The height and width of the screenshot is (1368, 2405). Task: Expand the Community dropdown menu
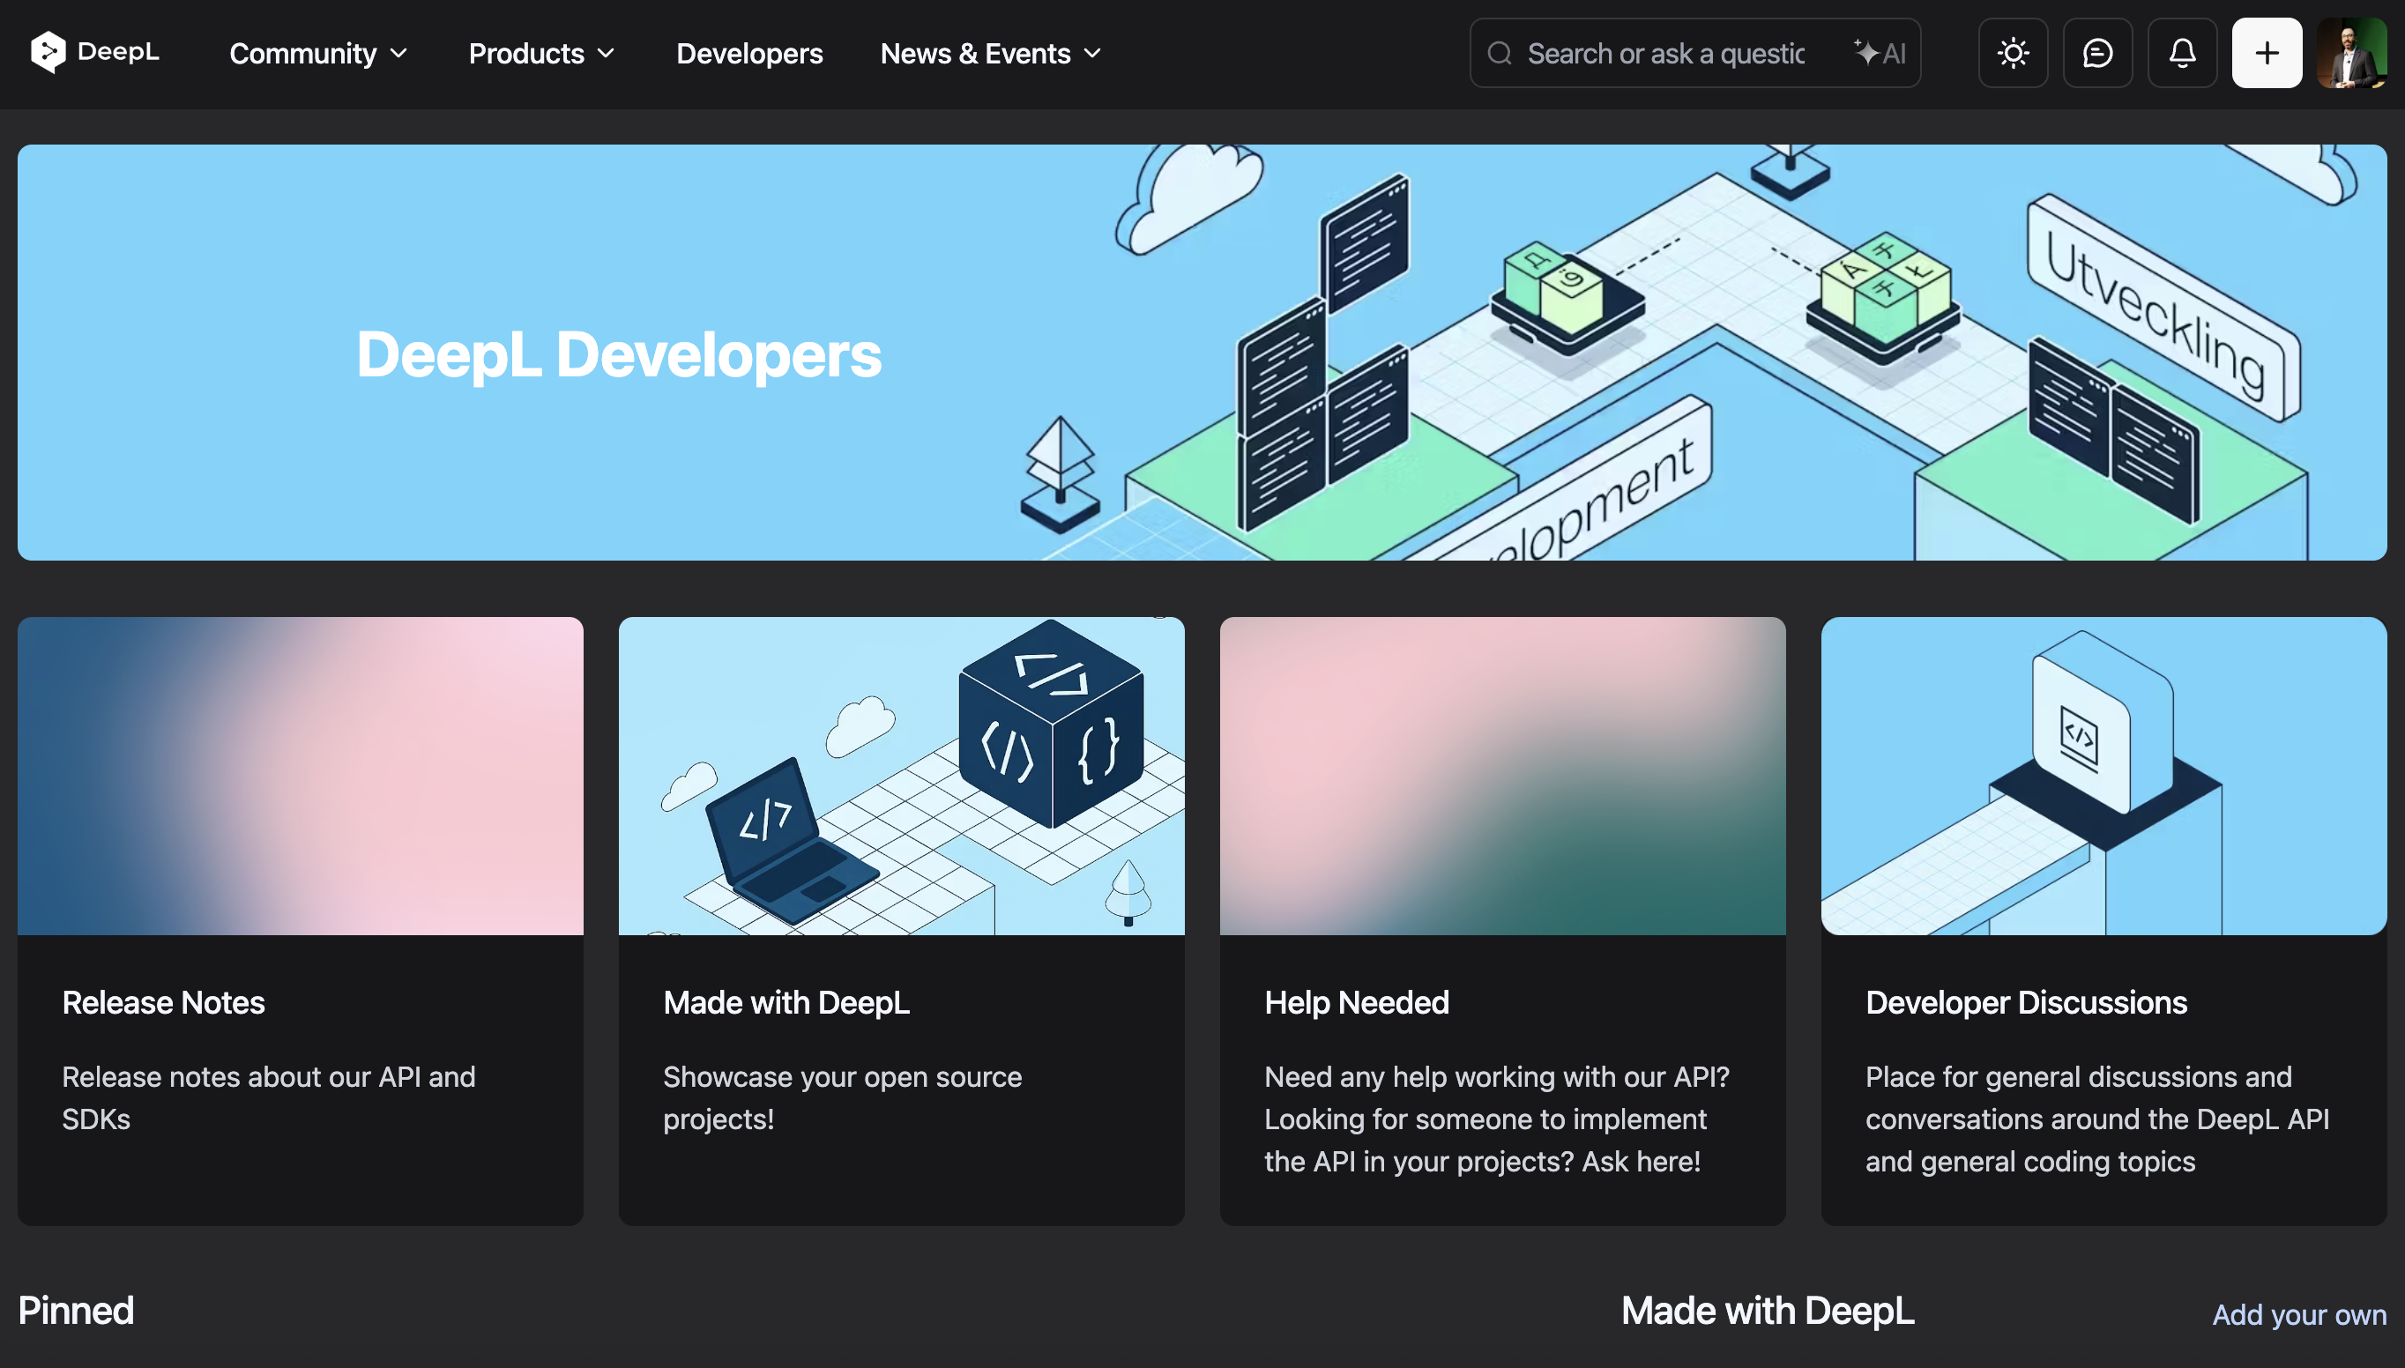pos(318,54)
